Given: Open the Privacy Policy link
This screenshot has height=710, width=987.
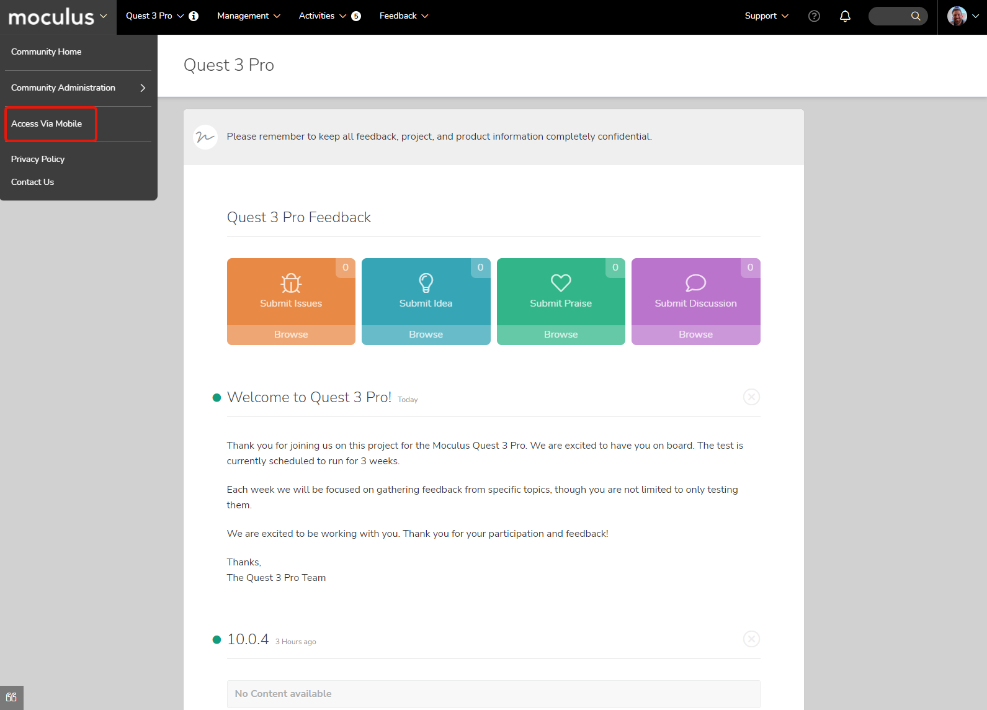Looking at the screenshot, I should point(38,160).
